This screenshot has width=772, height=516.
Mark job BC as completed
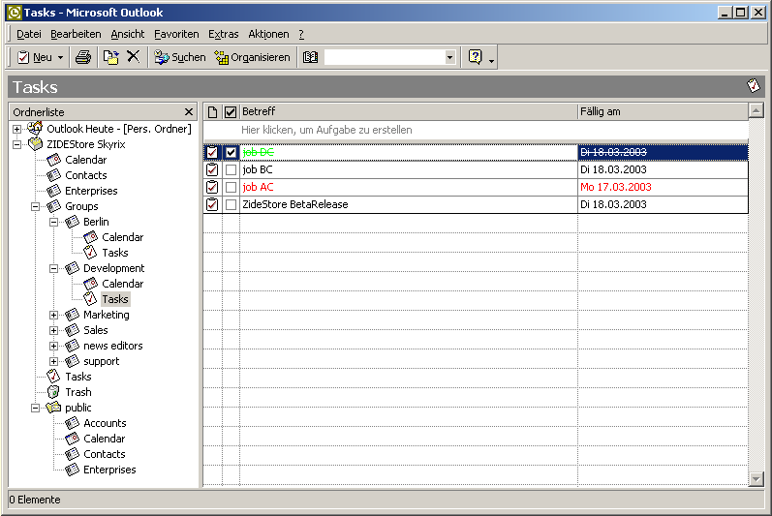point(231,169)
